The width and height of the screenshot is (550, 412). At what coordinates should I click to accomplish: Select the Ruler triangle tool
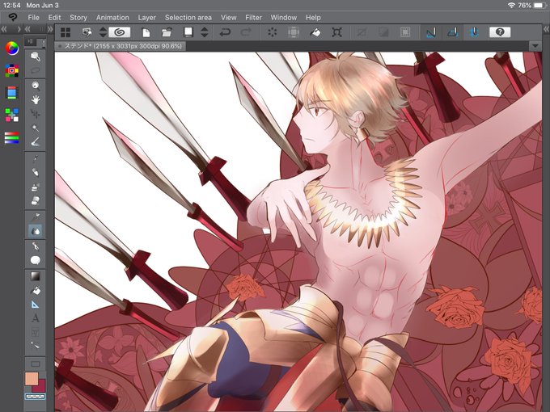(36, 304)
